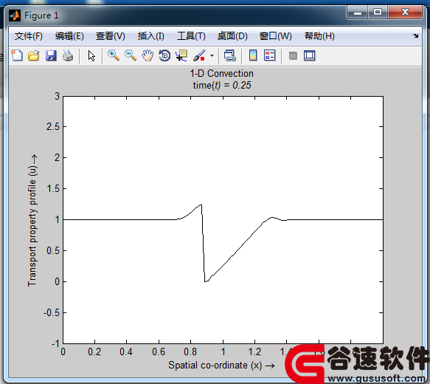This screenshot has width=430, height=384.
Task: Open the 文件(F) menu
Action: [x=29, y=36]
